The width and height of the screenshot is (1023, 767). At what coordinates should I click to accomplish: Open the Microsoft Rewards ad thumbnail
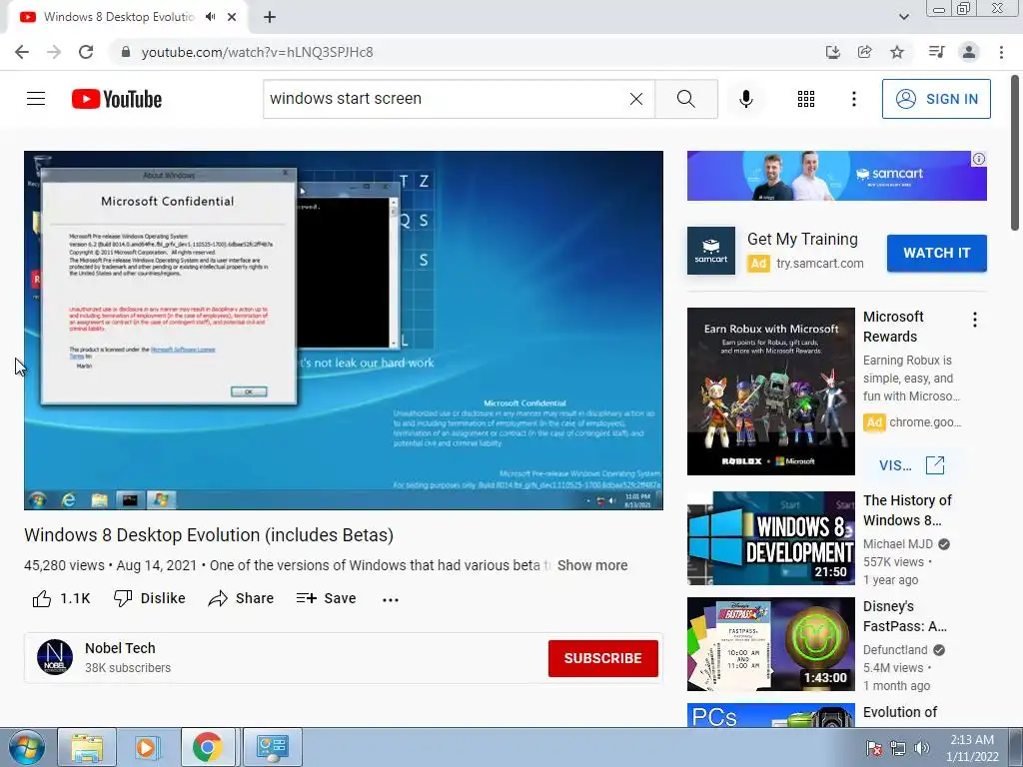(x=770, y=391)
